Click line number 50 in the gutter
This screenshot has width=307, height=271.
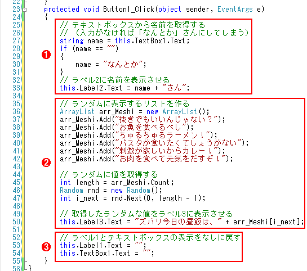tap(16, 222)
